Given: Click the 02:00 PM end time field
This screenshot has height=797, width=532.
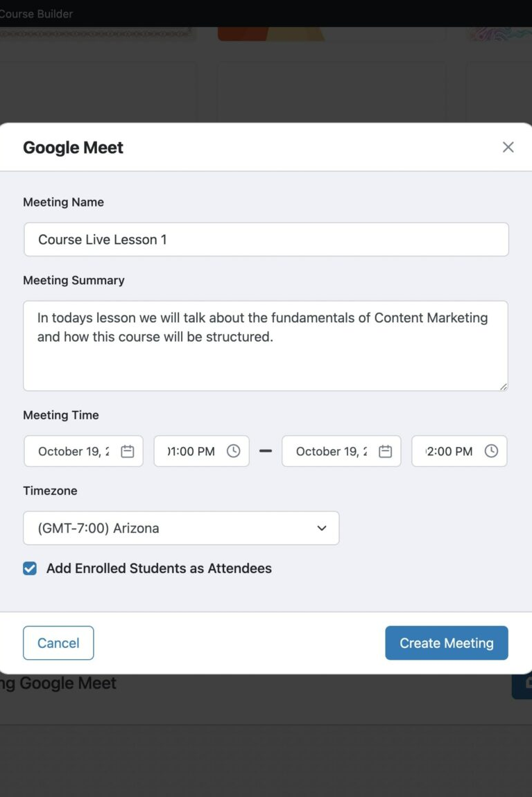Looking at the screenshot, I should [449, 451].
